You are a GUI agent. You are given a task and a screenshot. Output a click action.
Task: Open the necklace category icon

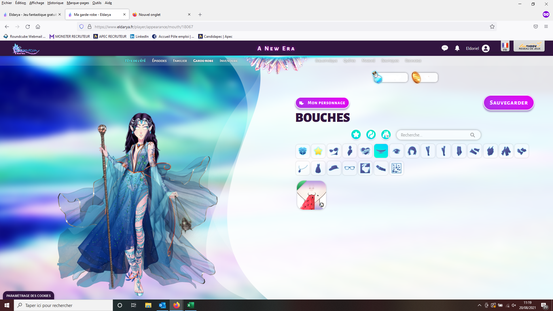coord(302,168)
